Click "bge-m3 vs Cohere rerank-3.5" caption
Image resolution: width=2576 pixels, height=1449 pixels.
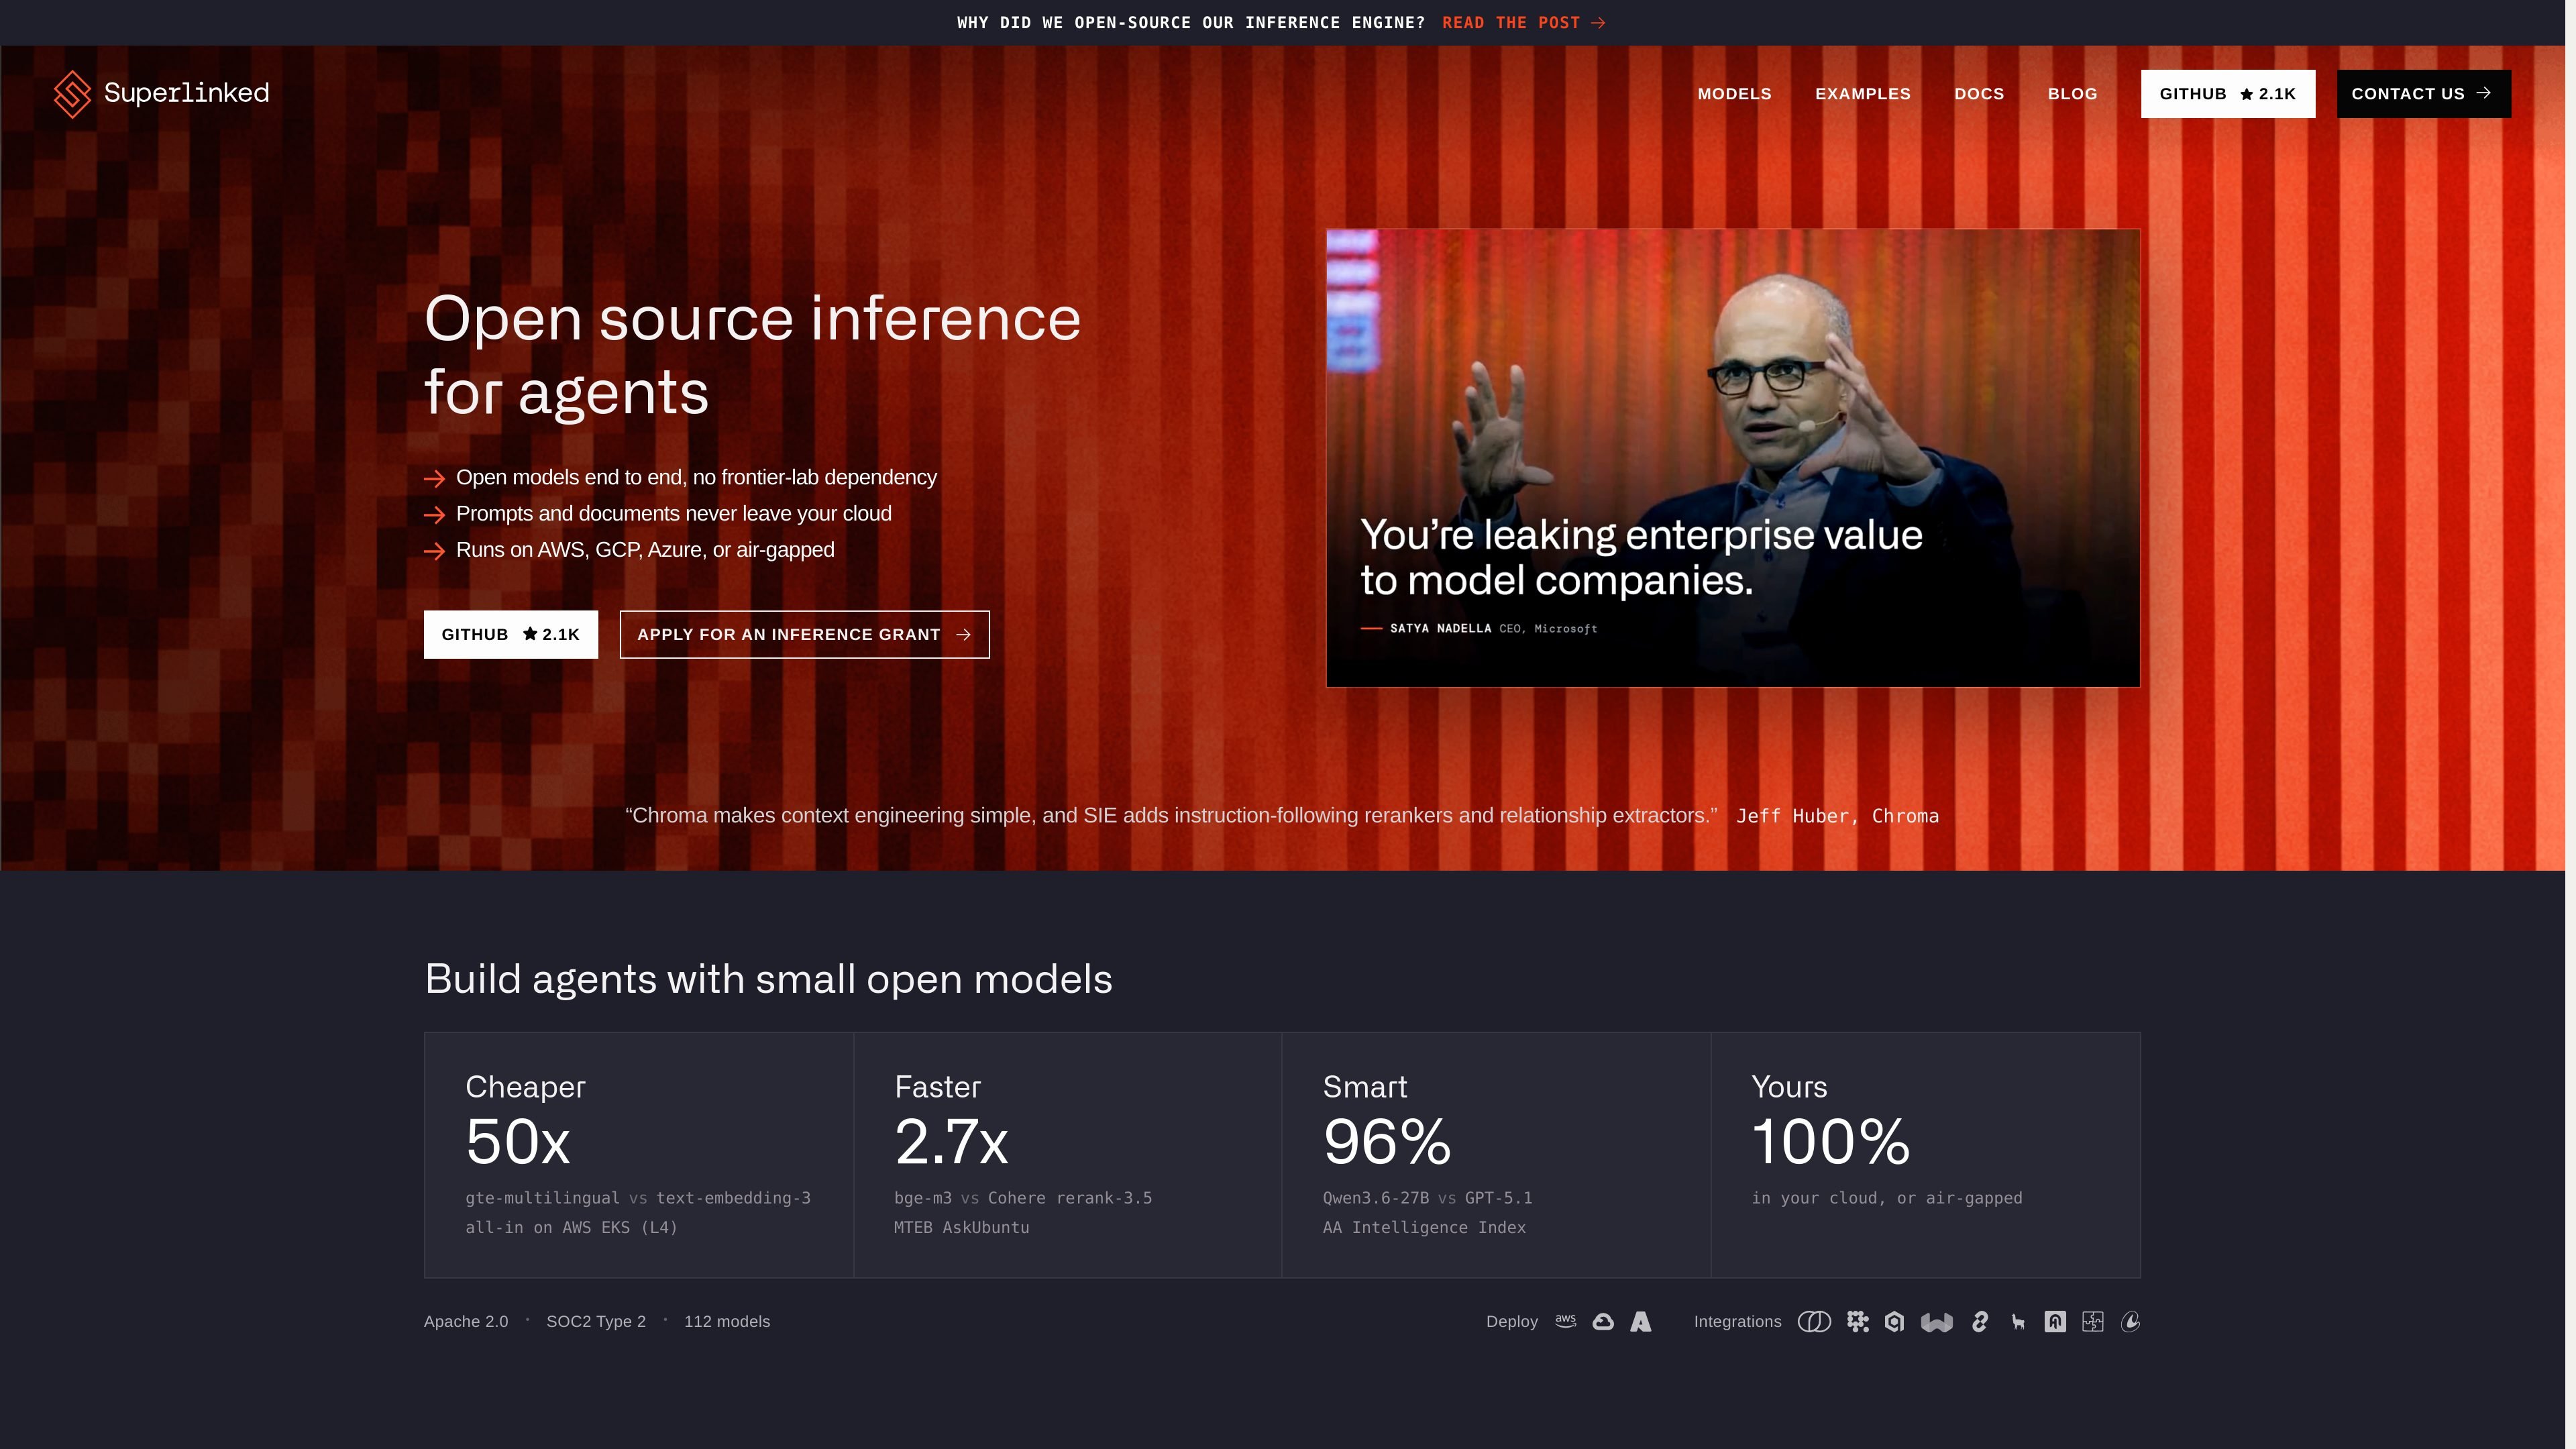coord(1023,1198)
